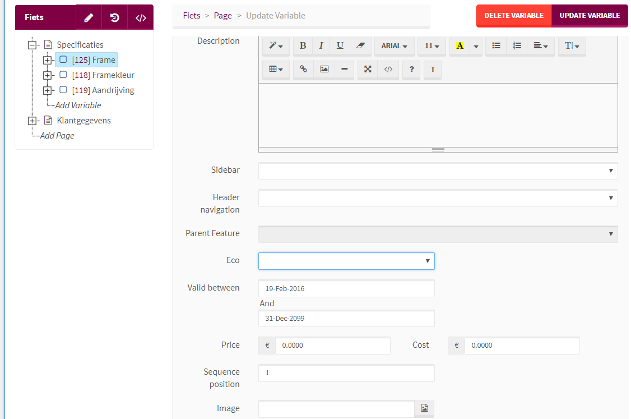Toggle fullscreen mode in the editor

368,69
